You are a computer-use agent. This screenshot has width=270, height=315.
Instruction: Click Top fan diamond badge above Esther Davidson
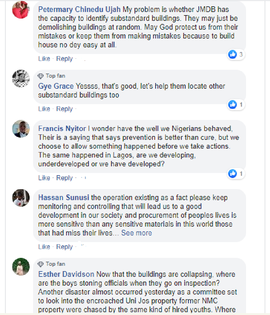click(40, 264)
